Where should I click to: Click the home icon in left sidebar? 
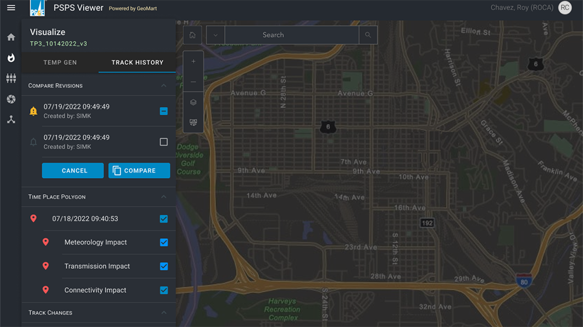pos(11,37)
